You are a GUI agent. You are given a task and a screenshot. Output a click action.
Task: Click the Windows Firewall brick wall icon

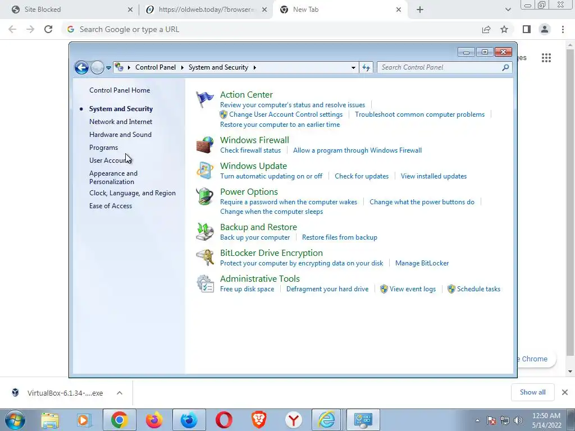[x=204, y=145]
